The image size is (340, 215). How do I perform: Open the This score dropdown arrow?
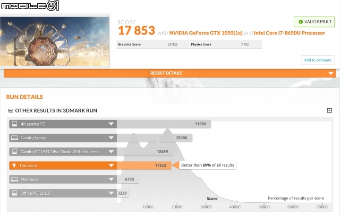click(x=111, y=165)
